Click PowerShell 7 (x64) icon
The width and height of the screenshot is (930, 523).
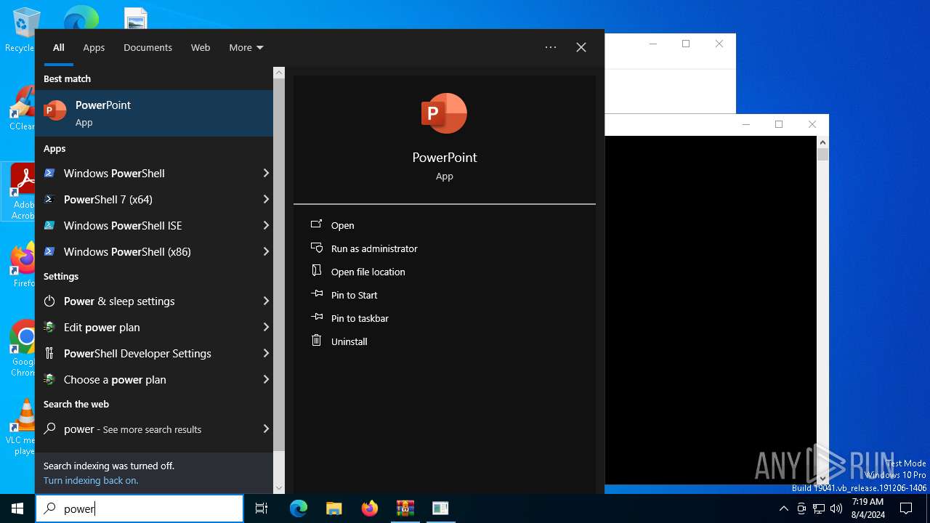[49, 199]
